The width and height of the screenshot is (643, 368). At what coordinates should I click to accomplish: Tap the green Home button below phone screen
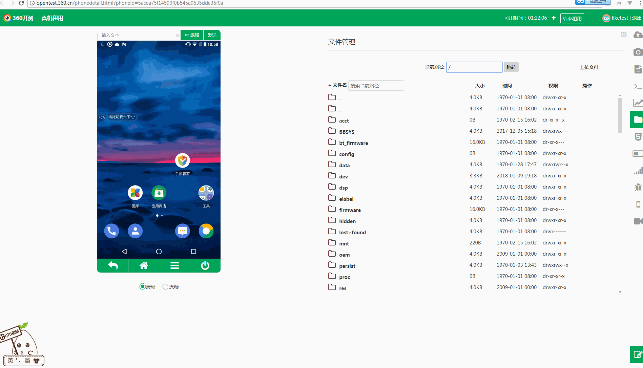tap(144, 266)
